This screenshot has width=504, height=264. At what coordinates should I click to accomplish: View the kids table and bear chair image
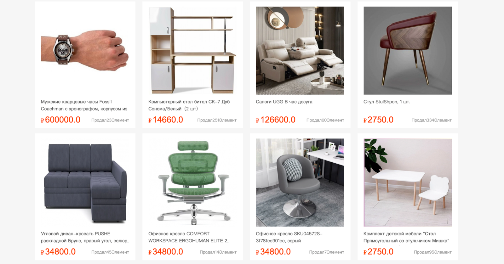pos(408,183)
